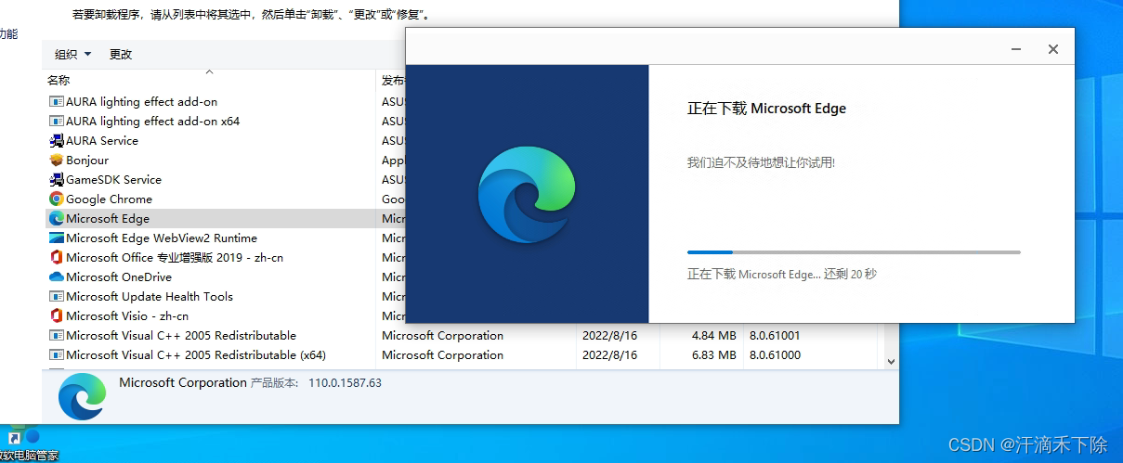Select the Bonjour package icon

56,161
